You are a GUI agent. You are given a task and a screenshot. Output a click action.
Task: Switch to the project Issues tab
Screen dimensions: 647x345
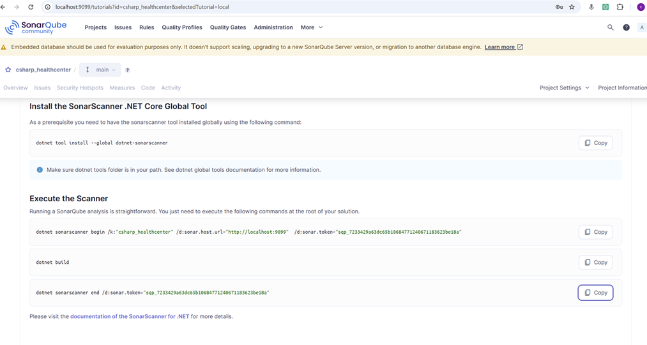[42, 88]
